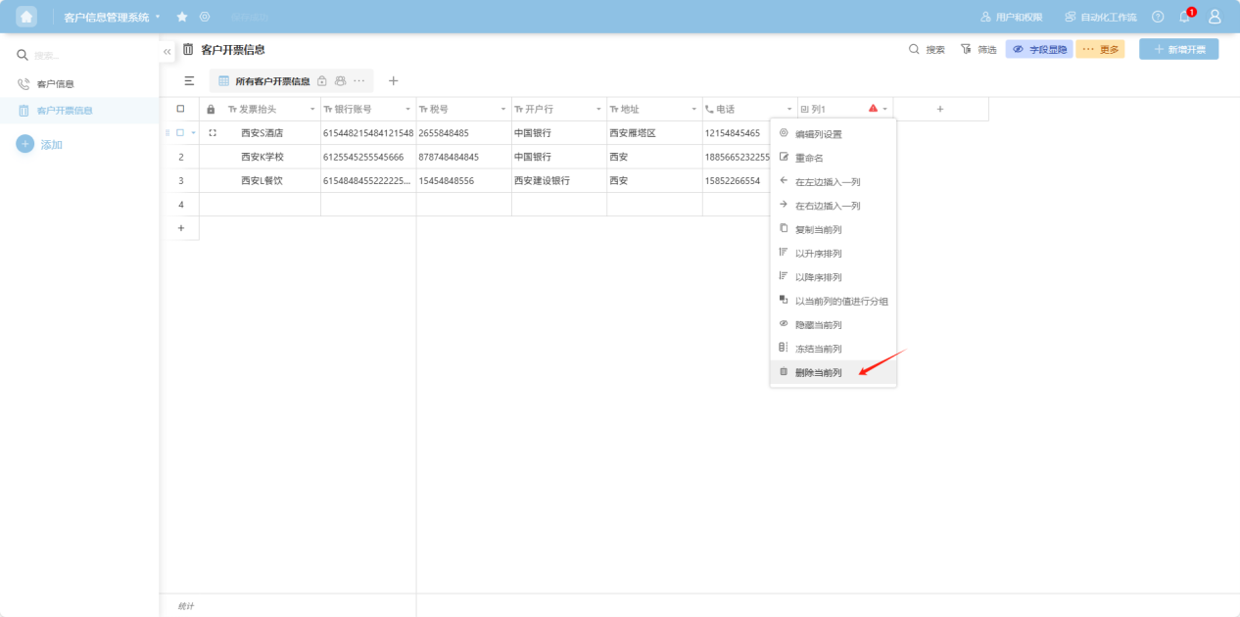Choose 重命名 in the column menu
The image size is (1240, 617).
809,158
